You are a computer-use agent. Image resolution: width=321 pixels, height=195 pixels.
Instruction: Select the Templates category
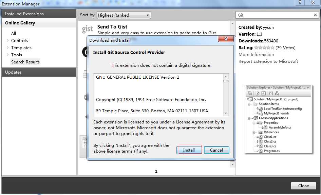pyautogui.click(x=21, y=48)
